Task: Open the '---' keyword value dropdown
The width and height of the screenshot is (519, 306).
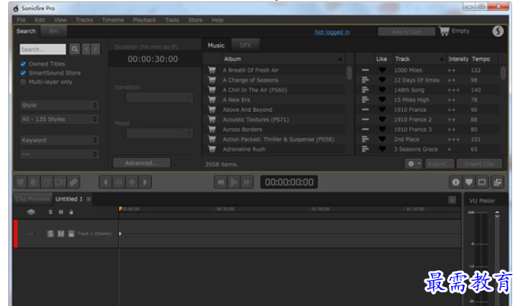Action: 60,155
